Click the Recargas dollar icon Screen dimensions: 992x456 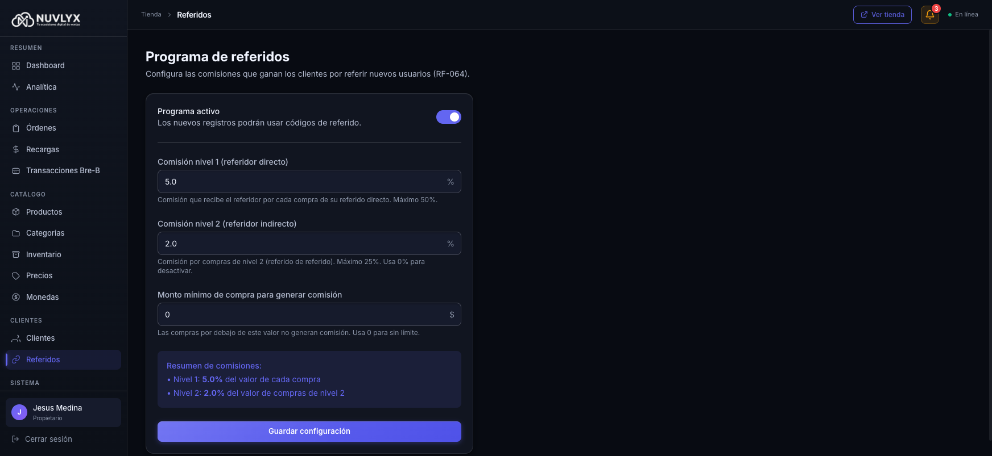[x=15, y=149]
